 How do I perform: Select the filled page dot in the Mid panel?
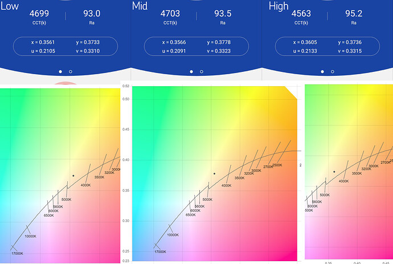[191, 72]
